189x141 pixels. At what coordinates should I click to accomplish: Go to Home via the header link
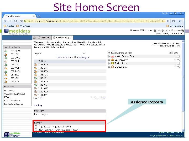tap(167, 30)
